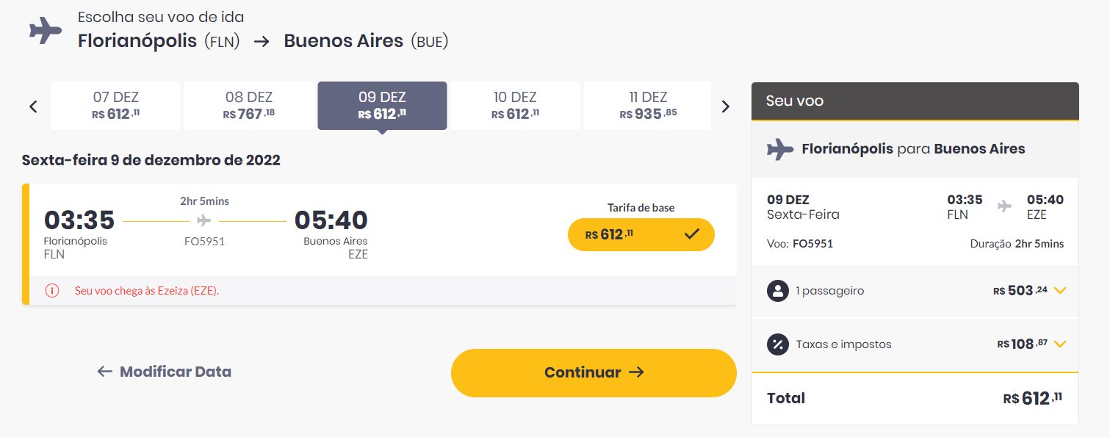Click the Modificar Data link
1110x437 pixels.
(x=165, y=372)
